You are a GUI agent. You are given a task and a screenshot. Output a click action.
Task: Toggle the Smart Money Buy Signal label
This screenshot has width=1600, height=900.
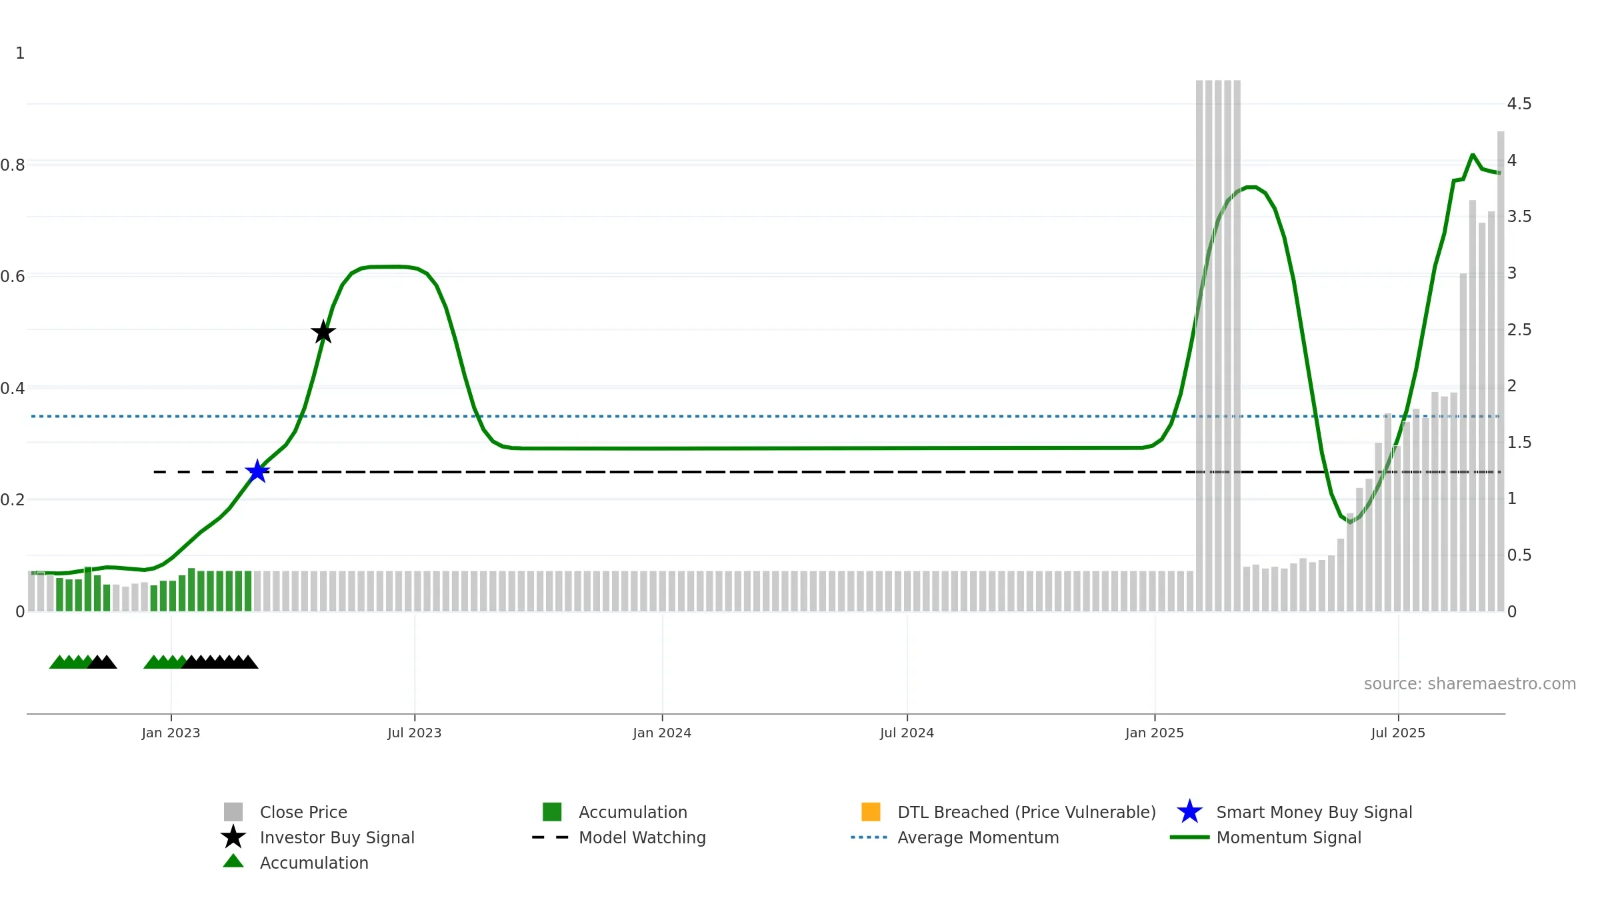(1314, 813)
